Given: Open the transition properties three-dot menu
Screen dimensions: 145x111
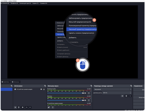Looking at the screenshot, I should 130,96.
